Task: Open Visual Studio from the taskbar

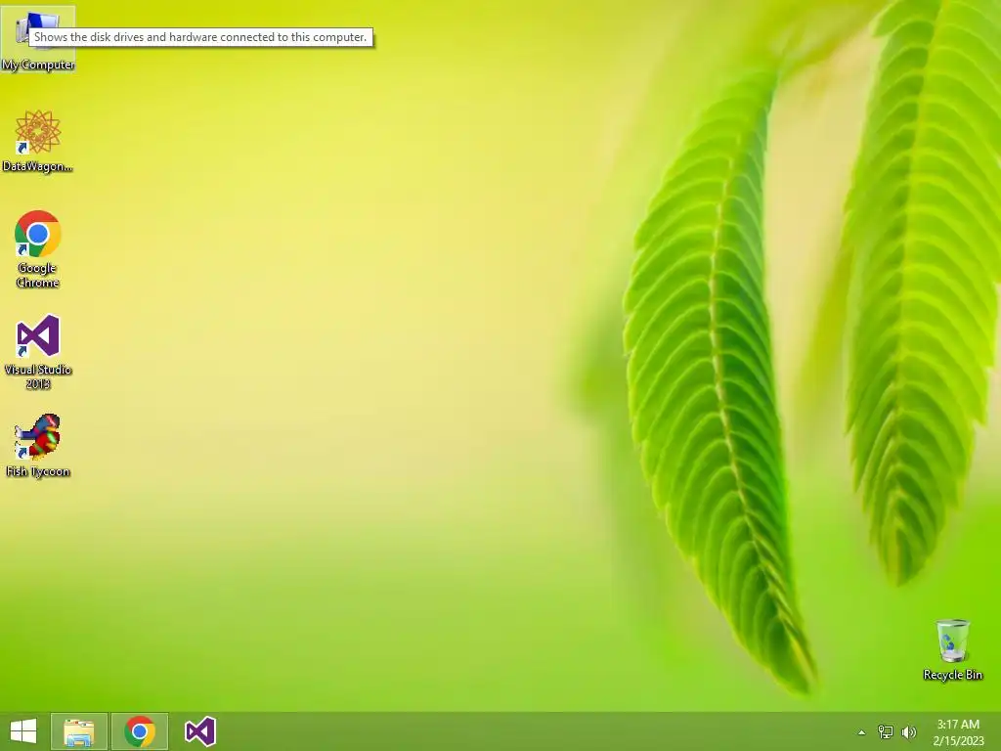Action: pos(199,731)
